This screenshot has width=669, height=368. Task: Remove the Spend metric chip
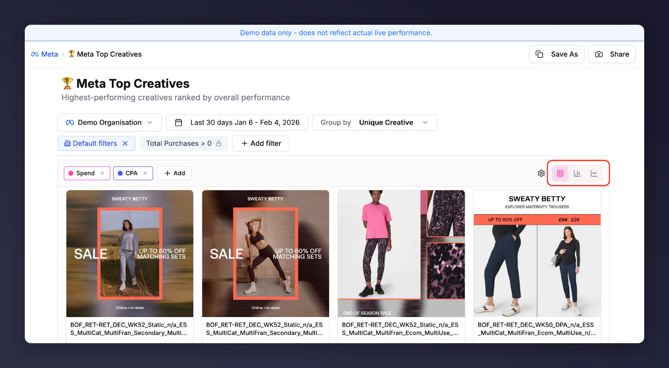click(x=102, y=173)
